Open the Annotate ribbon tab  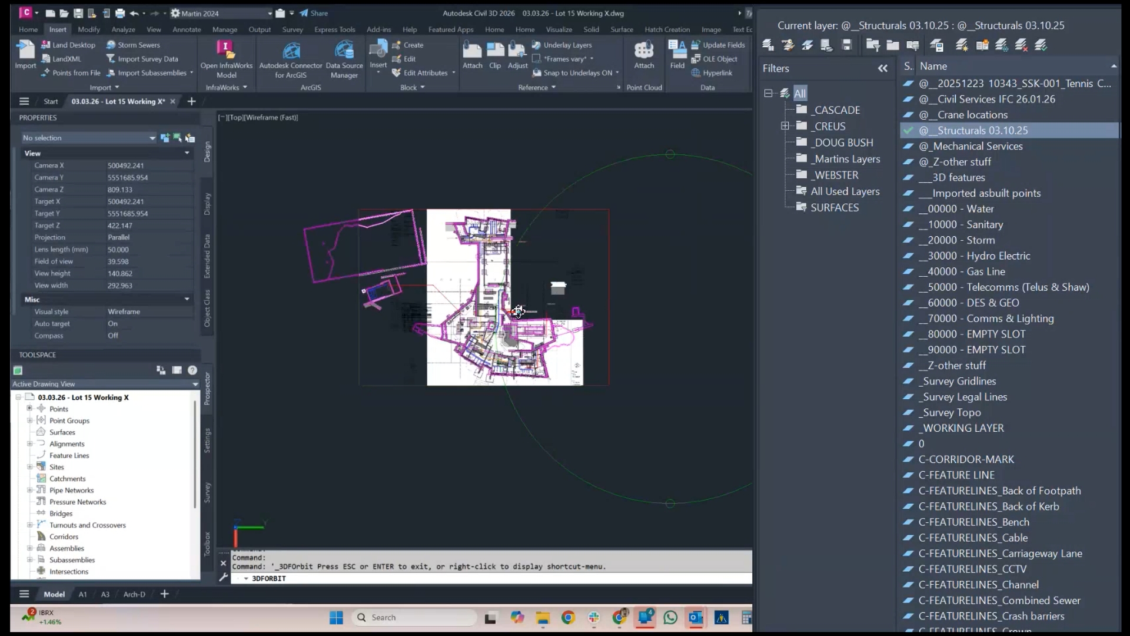pyautogui.click(x=187, y=29)
